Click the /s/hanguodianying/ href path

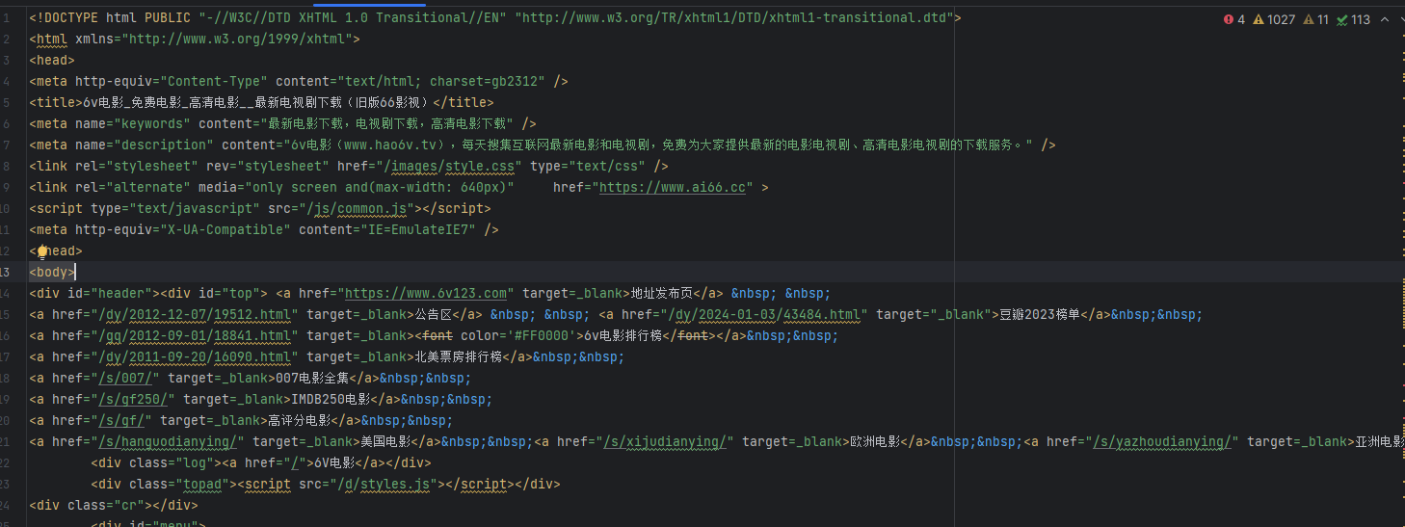pyautogui.click(x=168, y=441)
